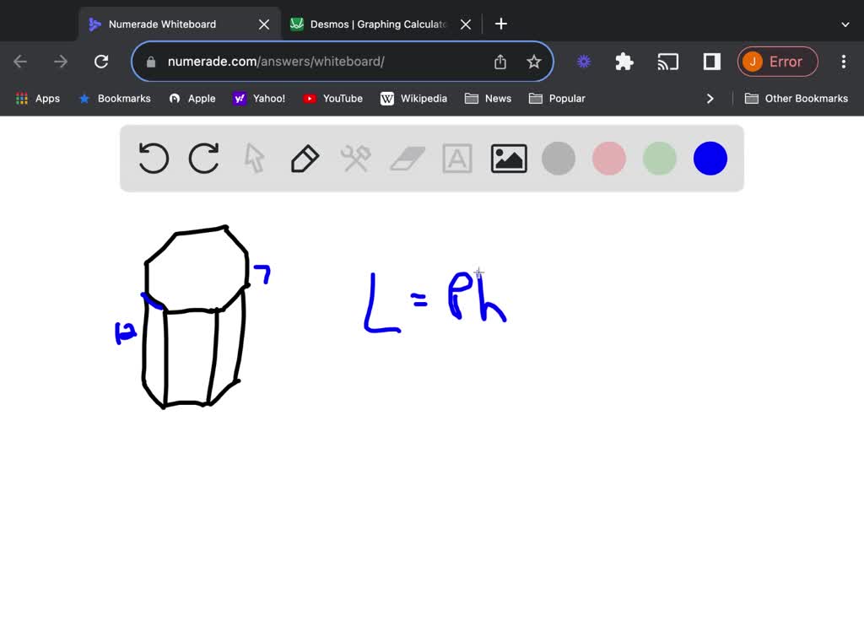Image resolution: width=864 pixels, height=626 pixels.
Task: Open the YouTube bookmark
Action: (x=332, y=99)
